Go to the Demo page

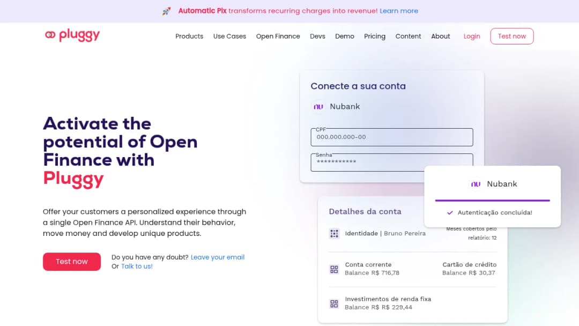[345, 36]
